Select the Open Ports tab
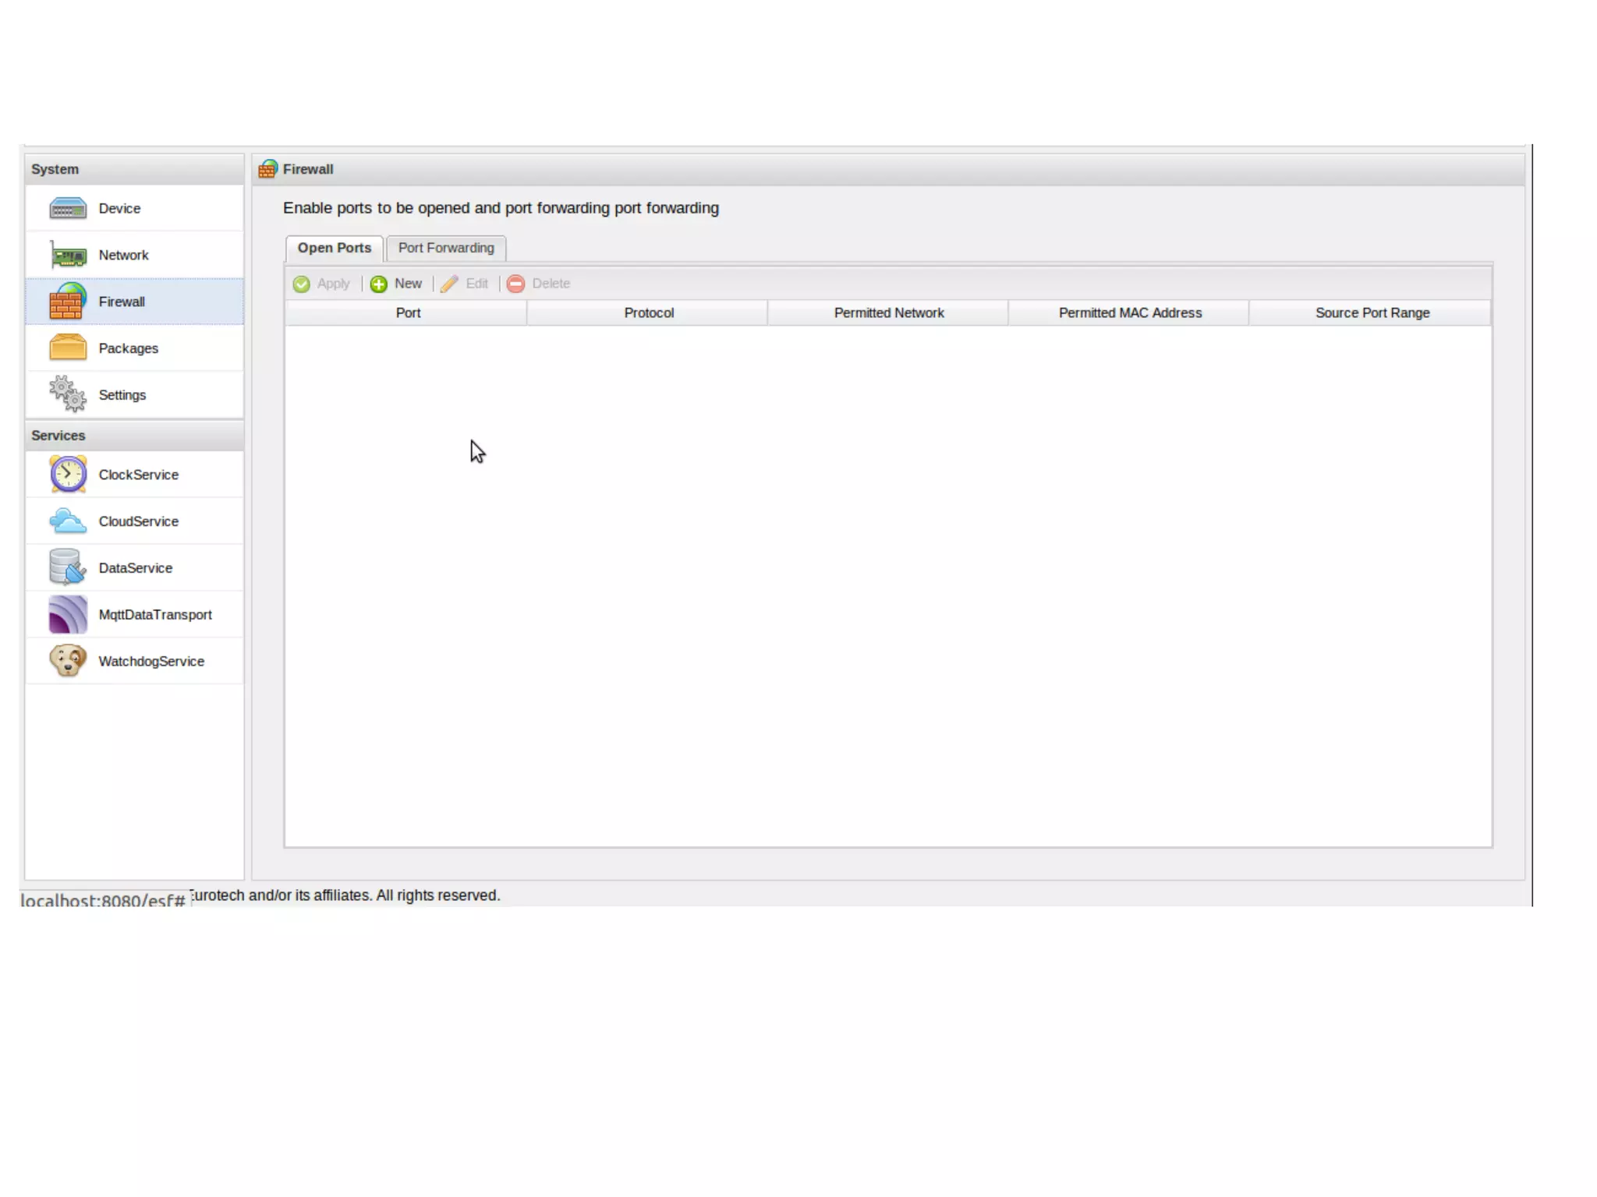This screenshot has width=1597, height=1197. pos(334,248)
